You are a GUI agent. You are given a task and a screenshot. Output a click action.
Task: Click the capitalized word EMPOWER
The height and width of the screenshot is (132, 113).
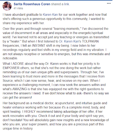(11, 68)
